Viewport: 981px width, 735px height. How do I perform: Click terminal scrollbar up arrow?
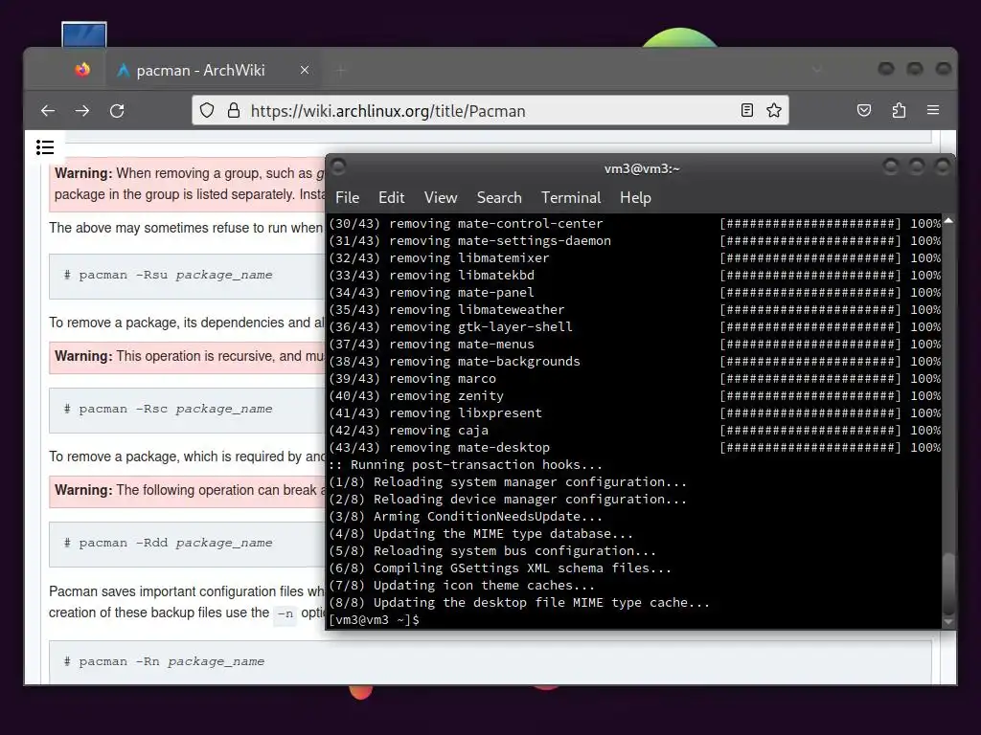948,221
